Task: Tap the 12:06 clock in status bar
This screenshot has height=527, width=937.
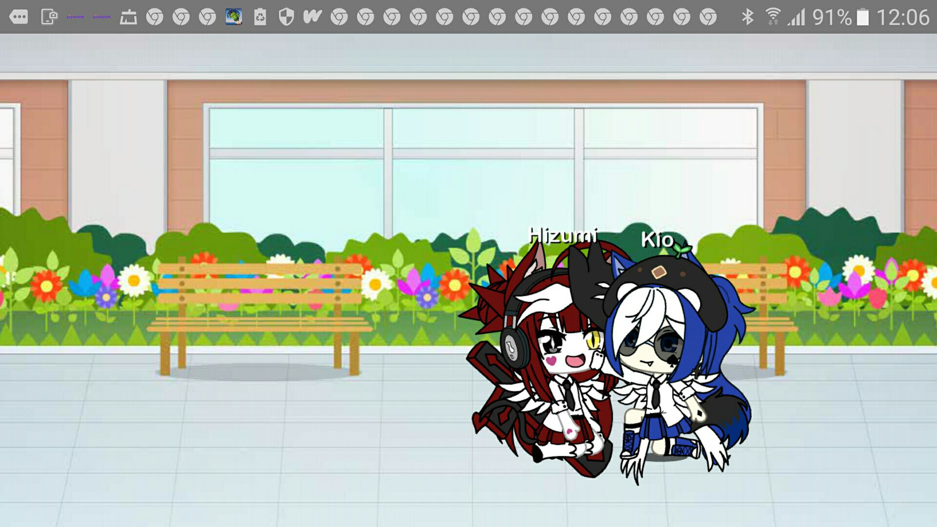Action: (x=903, y=18)
